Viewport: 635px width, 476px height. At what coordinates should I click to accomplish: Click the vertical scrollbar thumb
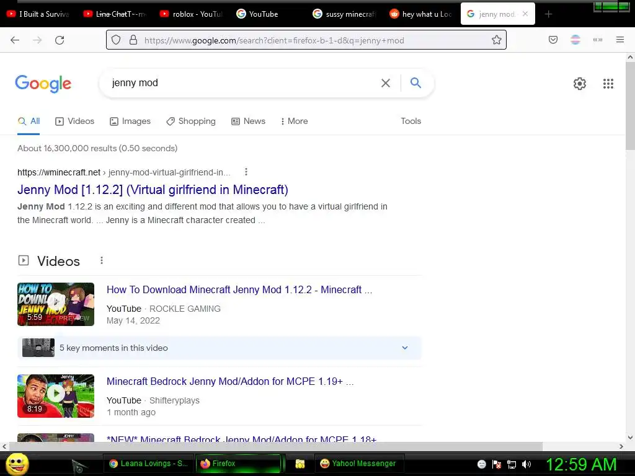pyautogui.click(x=630, y=106)
